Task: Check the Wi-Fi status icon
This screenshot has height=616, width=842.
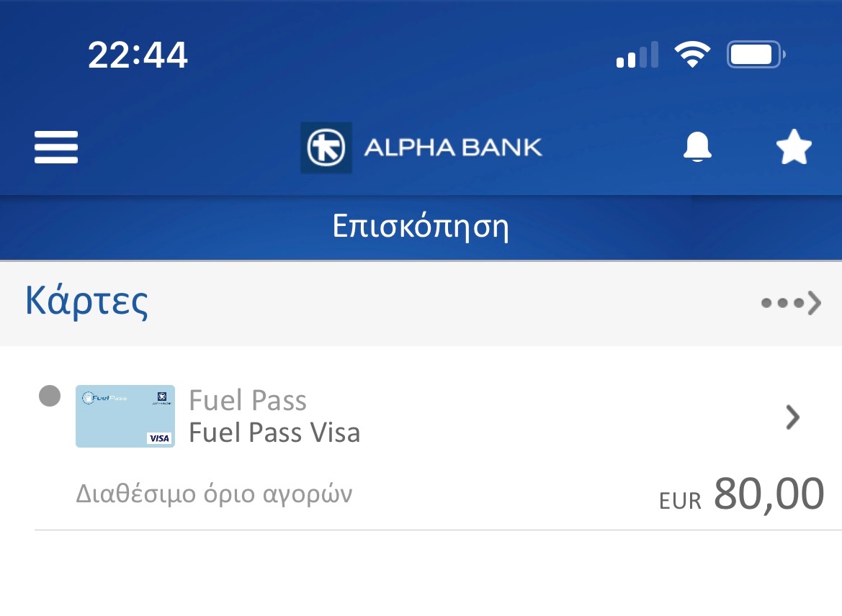Action: [692, 54]
